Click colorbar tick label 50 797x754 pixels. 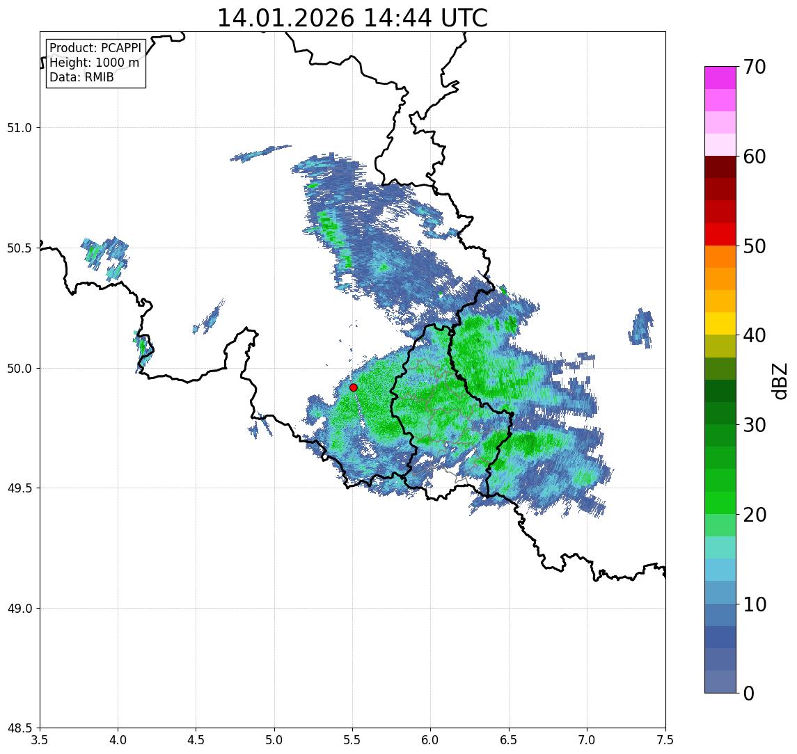(755, 246)
